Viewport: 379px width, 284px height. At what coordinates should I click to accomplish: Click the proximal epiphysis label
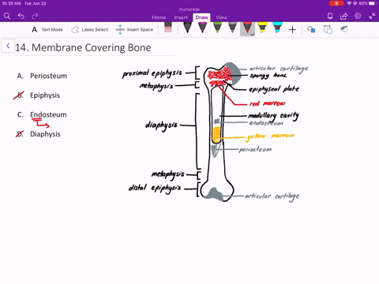click(152, 73)
